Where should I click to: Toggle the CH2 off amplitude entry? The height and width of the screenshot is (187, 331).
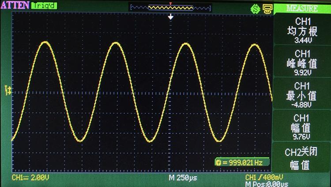pos(302,158)
